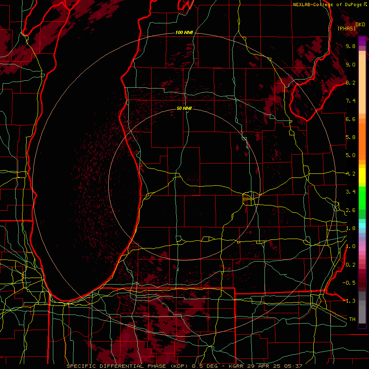
Task: Click the 5.0 scale value
Action: click(x=351, y=155)
